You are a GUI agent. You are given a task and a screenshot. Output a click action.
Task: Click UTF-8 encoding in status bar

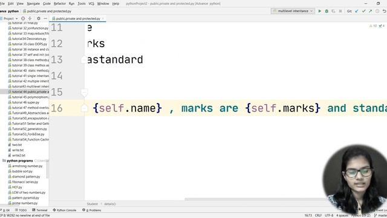(329, 216)
